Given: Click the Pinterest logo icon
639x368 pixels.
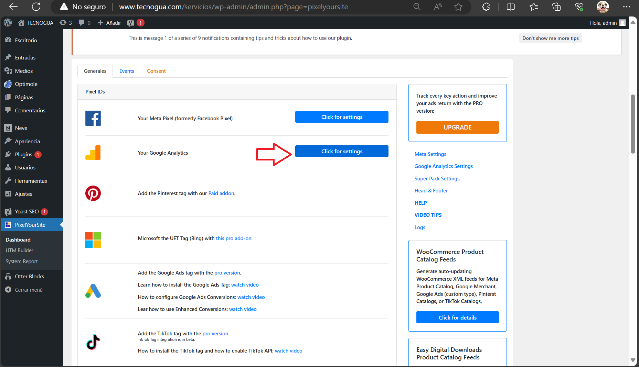Looking at the screenshot, I should 93,193.
